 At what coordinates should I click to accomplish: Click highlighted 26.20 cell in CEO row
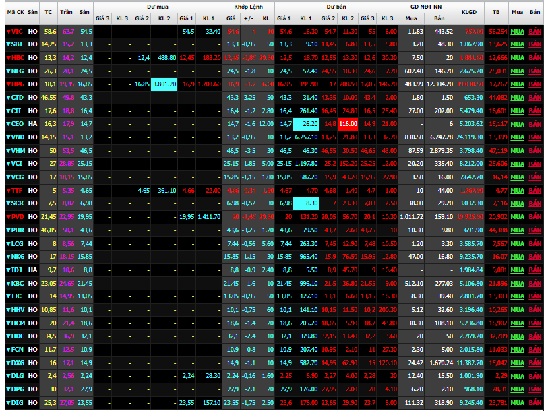306,124
